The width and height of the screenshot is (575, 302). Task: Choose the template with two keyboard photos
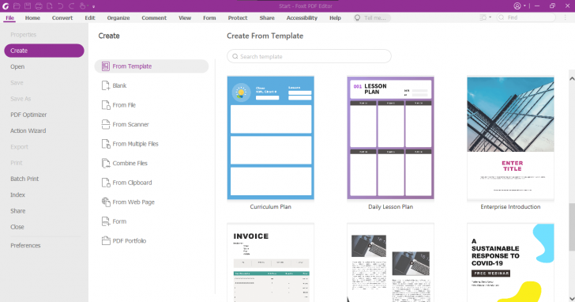click(390, 262)
